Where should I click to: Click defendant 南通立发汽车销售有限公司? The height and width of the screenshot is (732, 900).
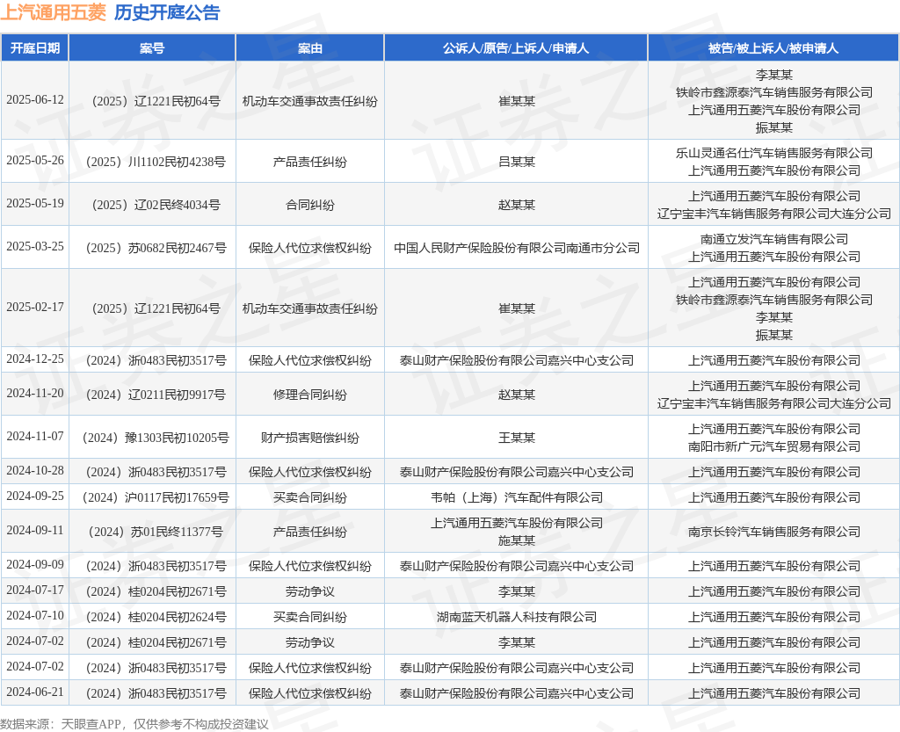click(773, 239)
